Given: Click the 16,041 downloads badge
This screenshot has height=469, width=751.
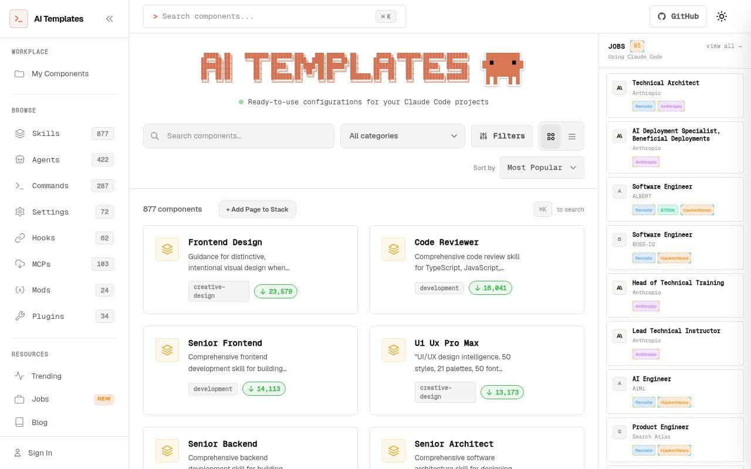Looking at the screenshot, I should pyautogui.click(x=490, y=288).
